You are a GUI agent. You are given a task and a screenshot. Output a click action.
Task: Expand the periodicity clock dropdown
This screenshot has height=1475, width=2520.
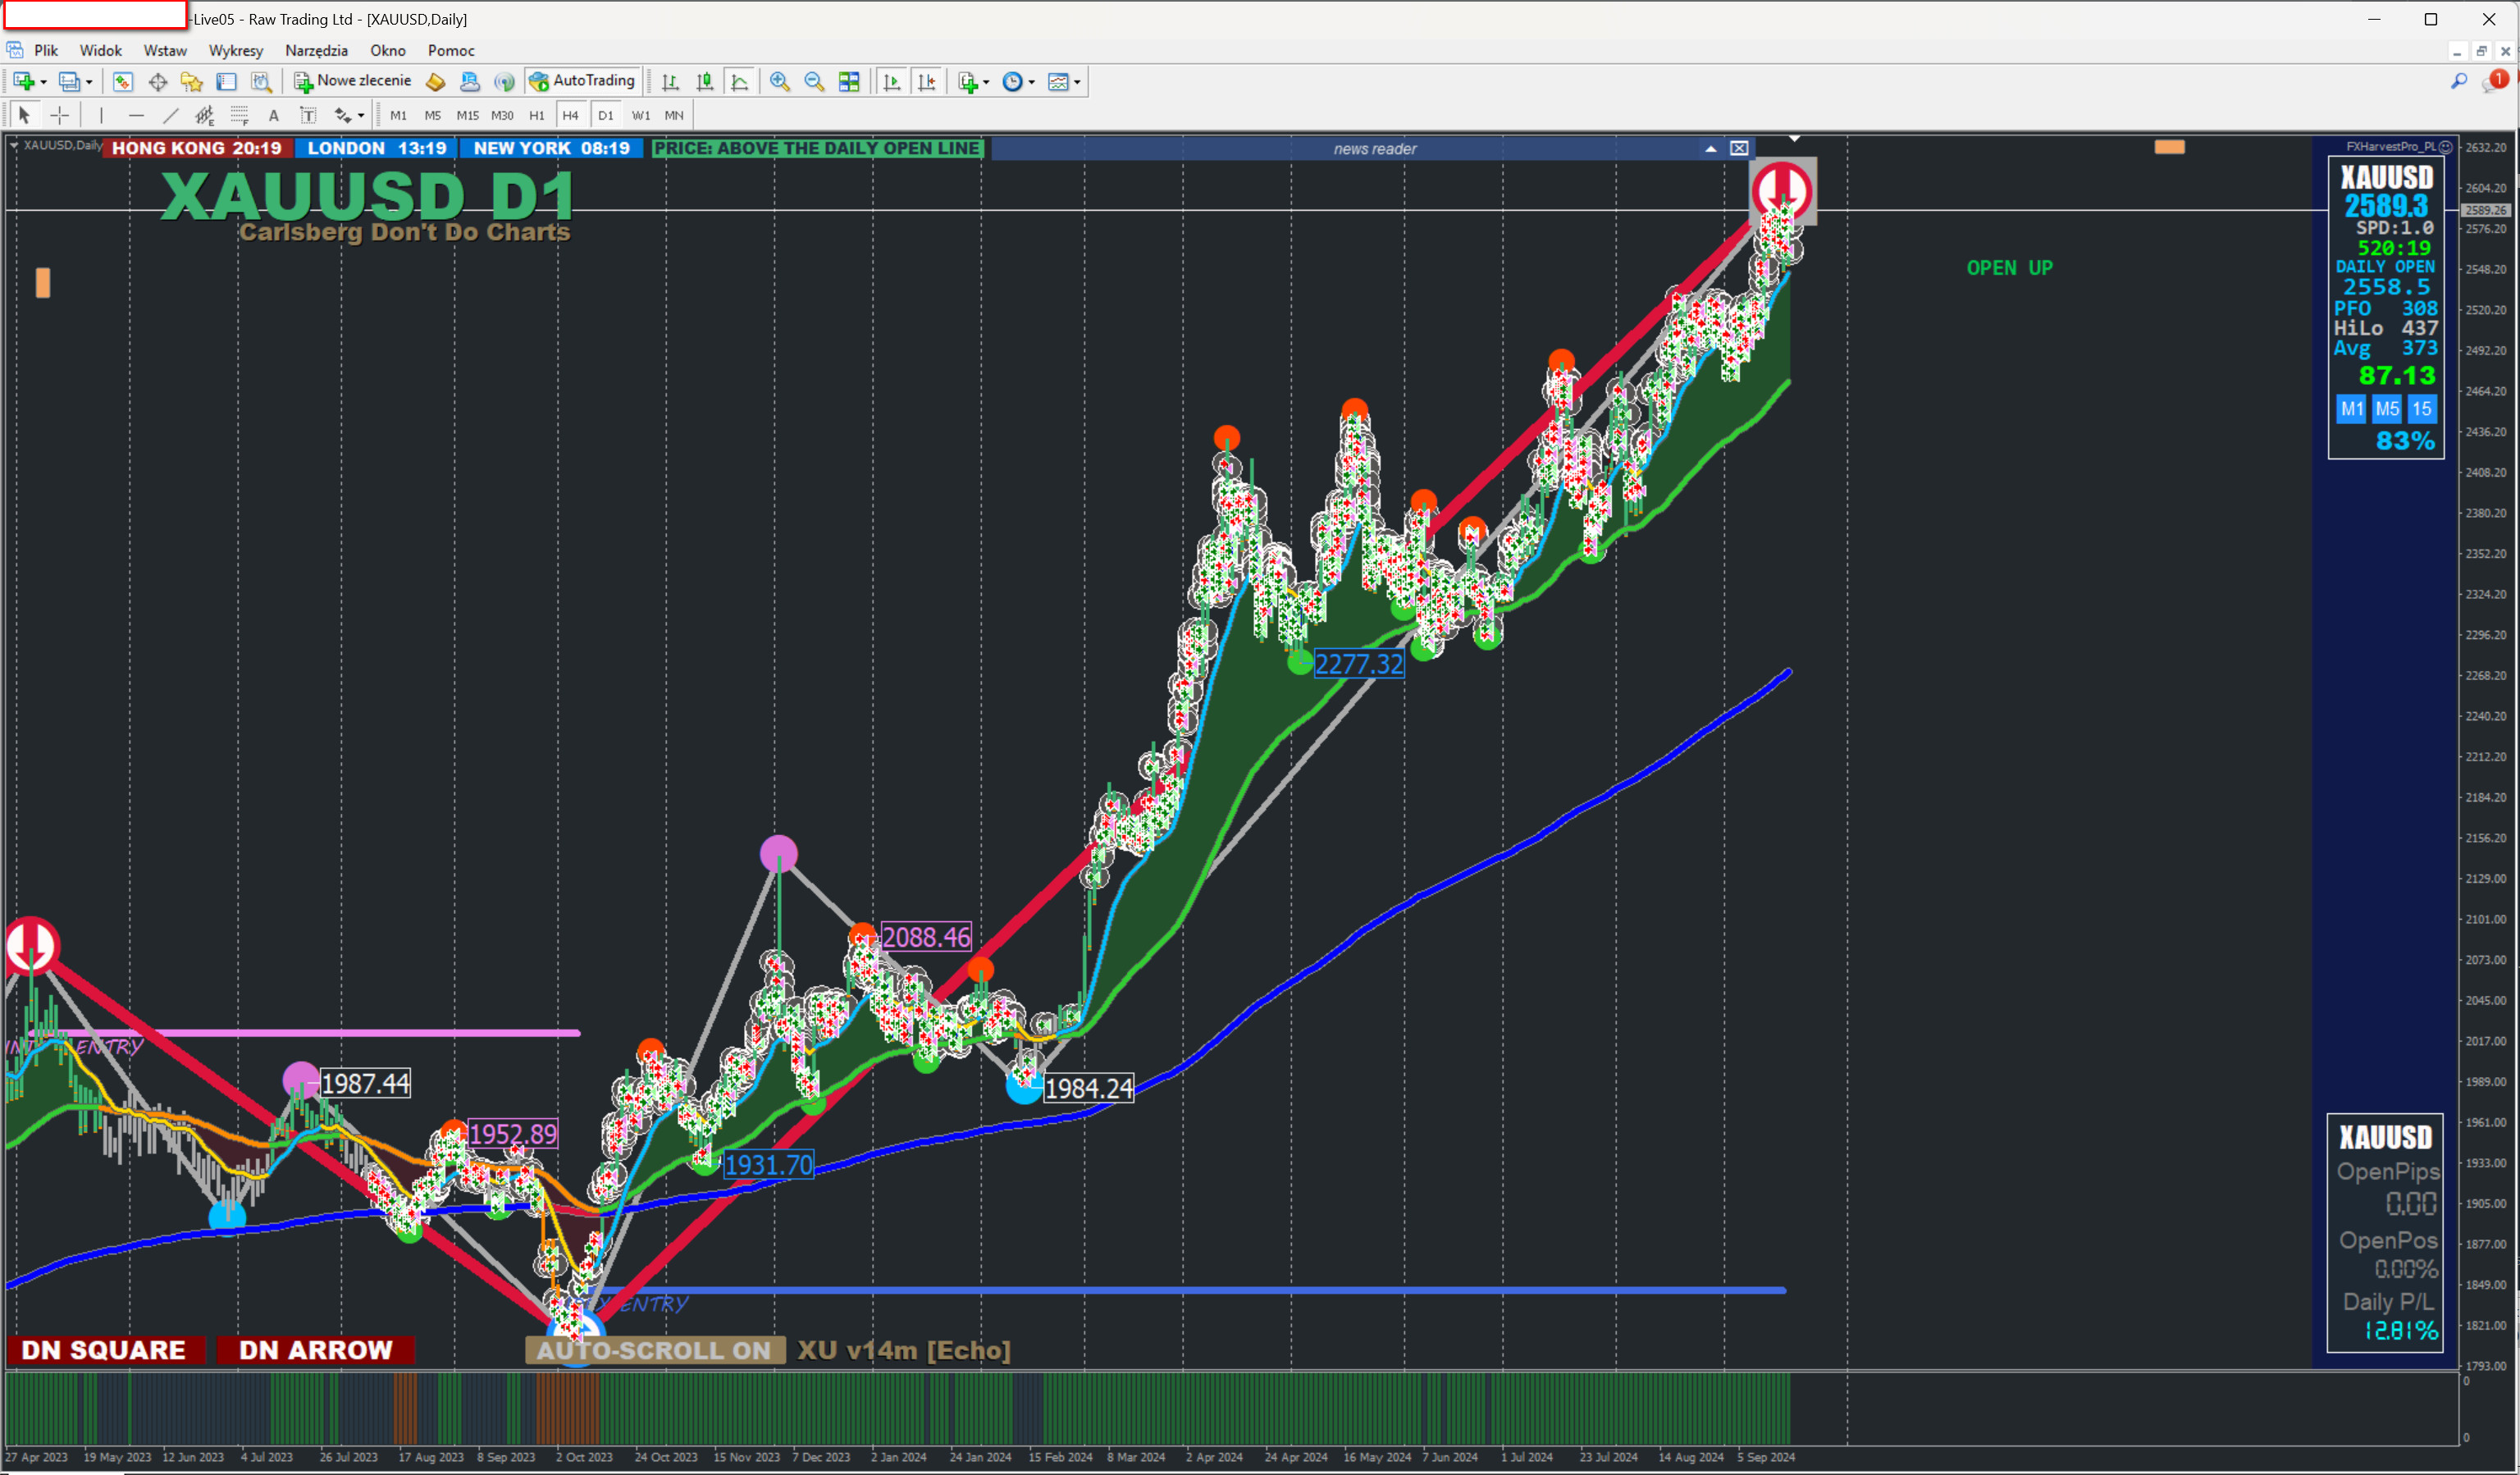coord(1031,83)
